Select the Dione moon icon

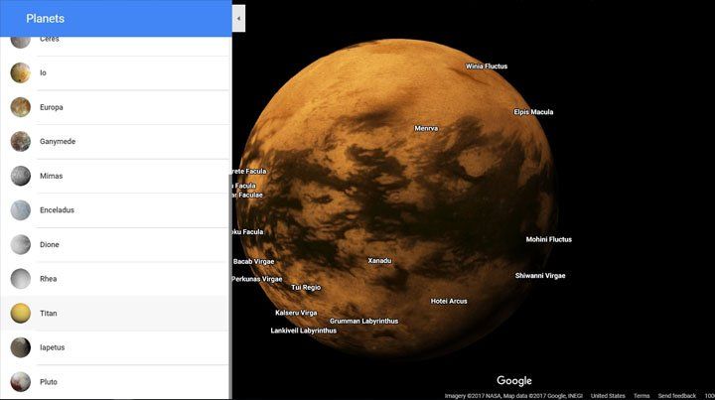tap(20, 244)
